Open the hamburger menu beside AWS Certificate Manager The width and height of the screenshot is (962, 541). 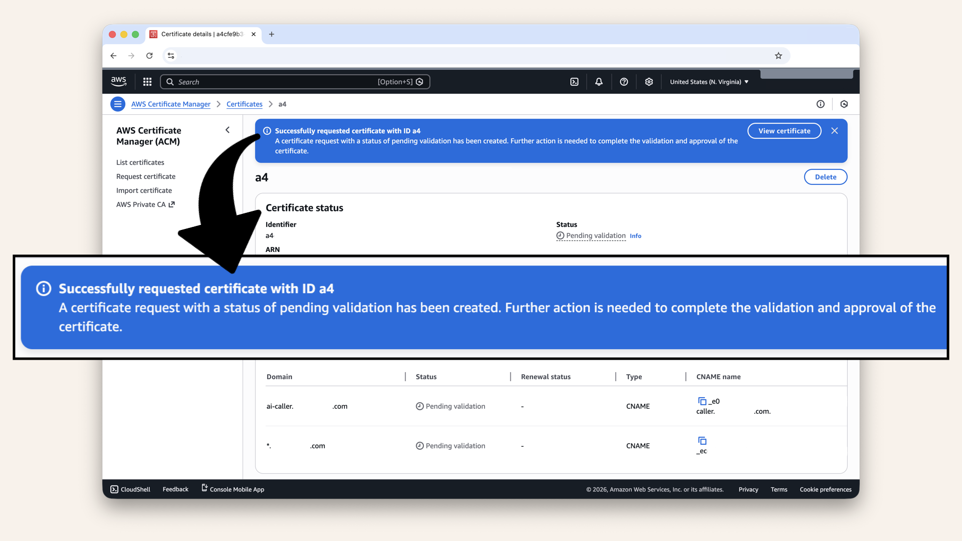118,104
